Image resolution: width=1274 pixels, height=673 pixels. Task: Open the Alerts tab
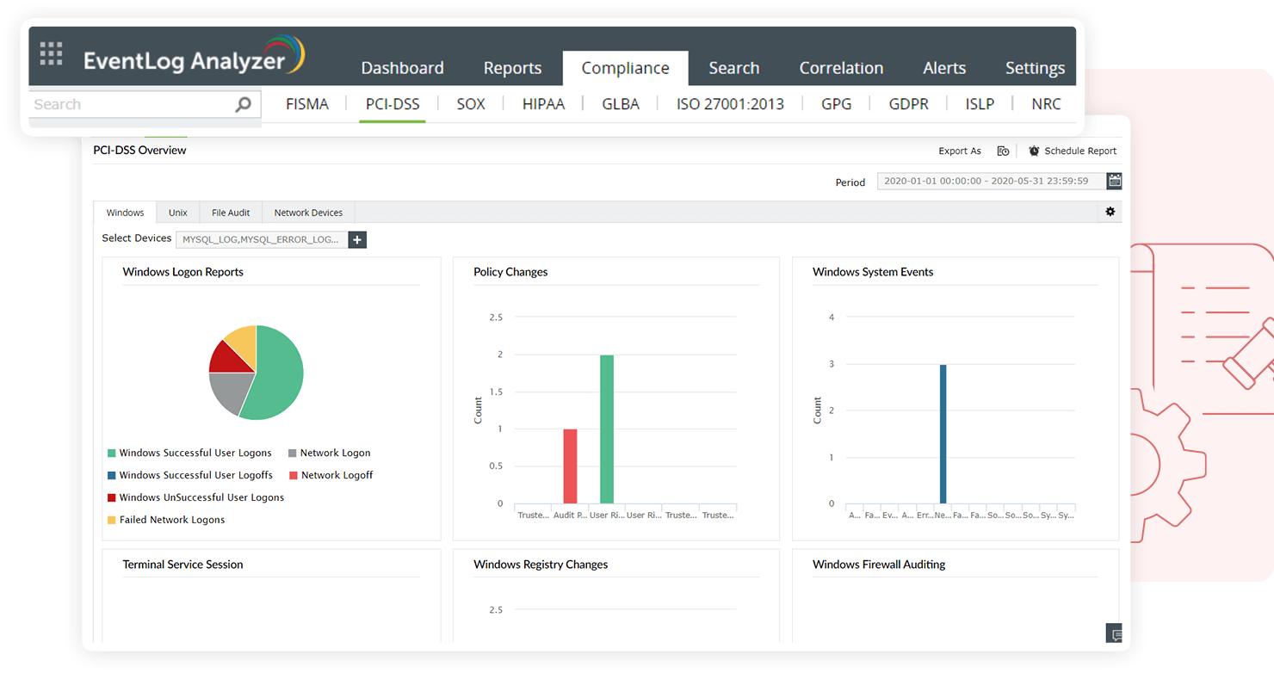point(944,68)
